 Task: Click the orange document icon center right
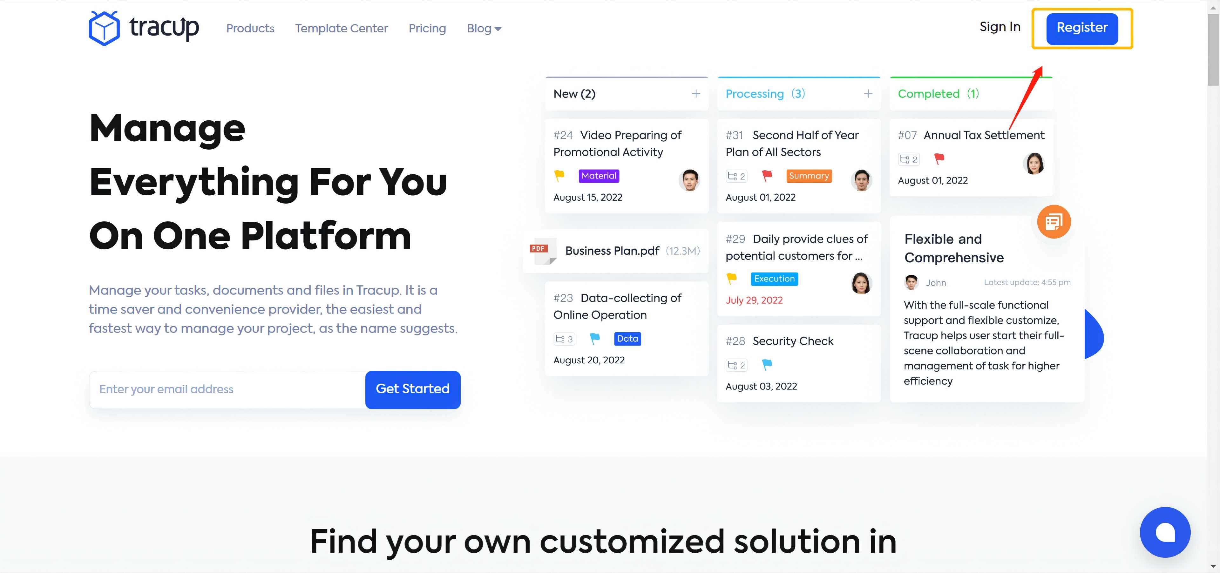(1054, 221)
